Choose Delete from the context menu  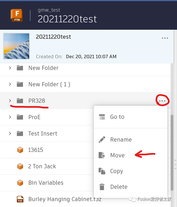[x=119, y=187]
